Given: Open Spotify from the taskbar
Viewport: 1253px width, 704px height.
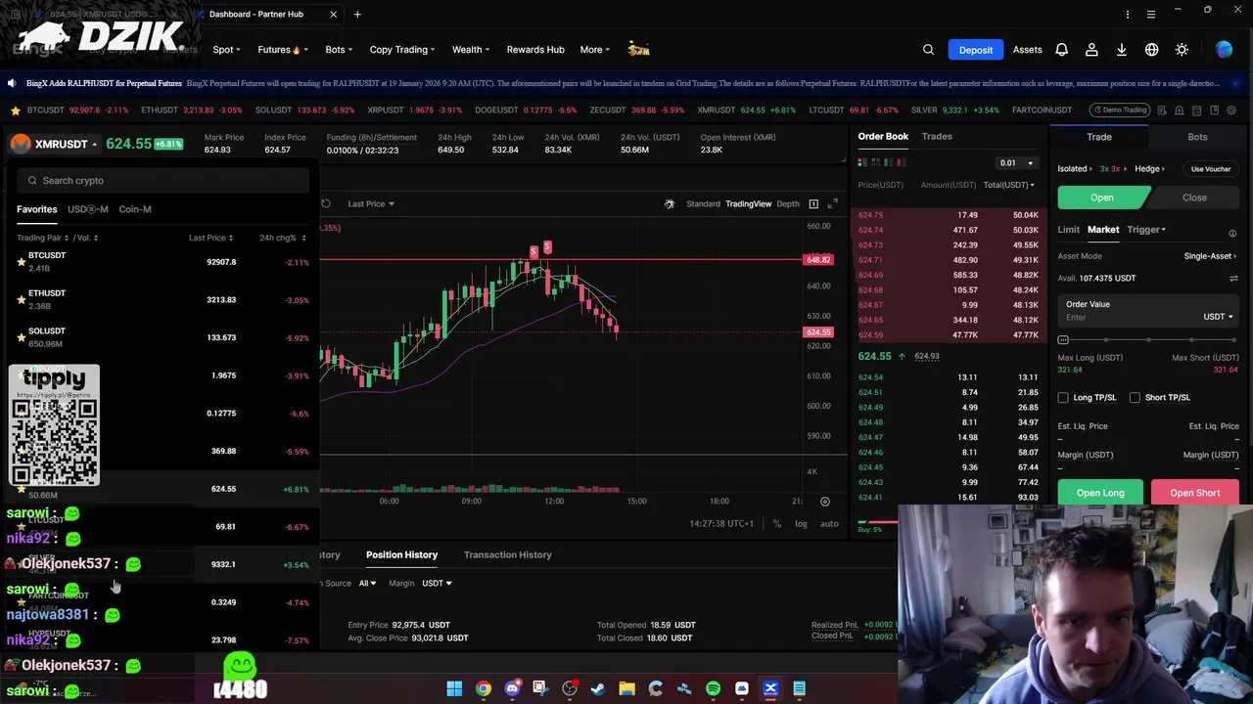Looking at the screenshot, I should (713, 688).
